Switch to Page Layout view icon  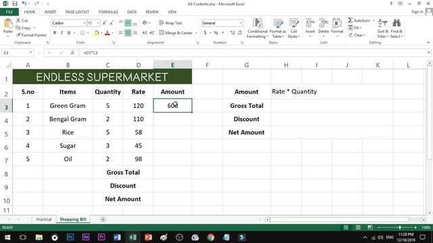coord(358,227)
